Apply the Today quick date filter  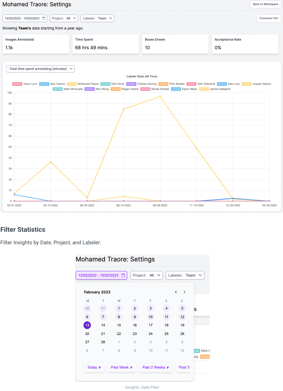click(94, 367)
